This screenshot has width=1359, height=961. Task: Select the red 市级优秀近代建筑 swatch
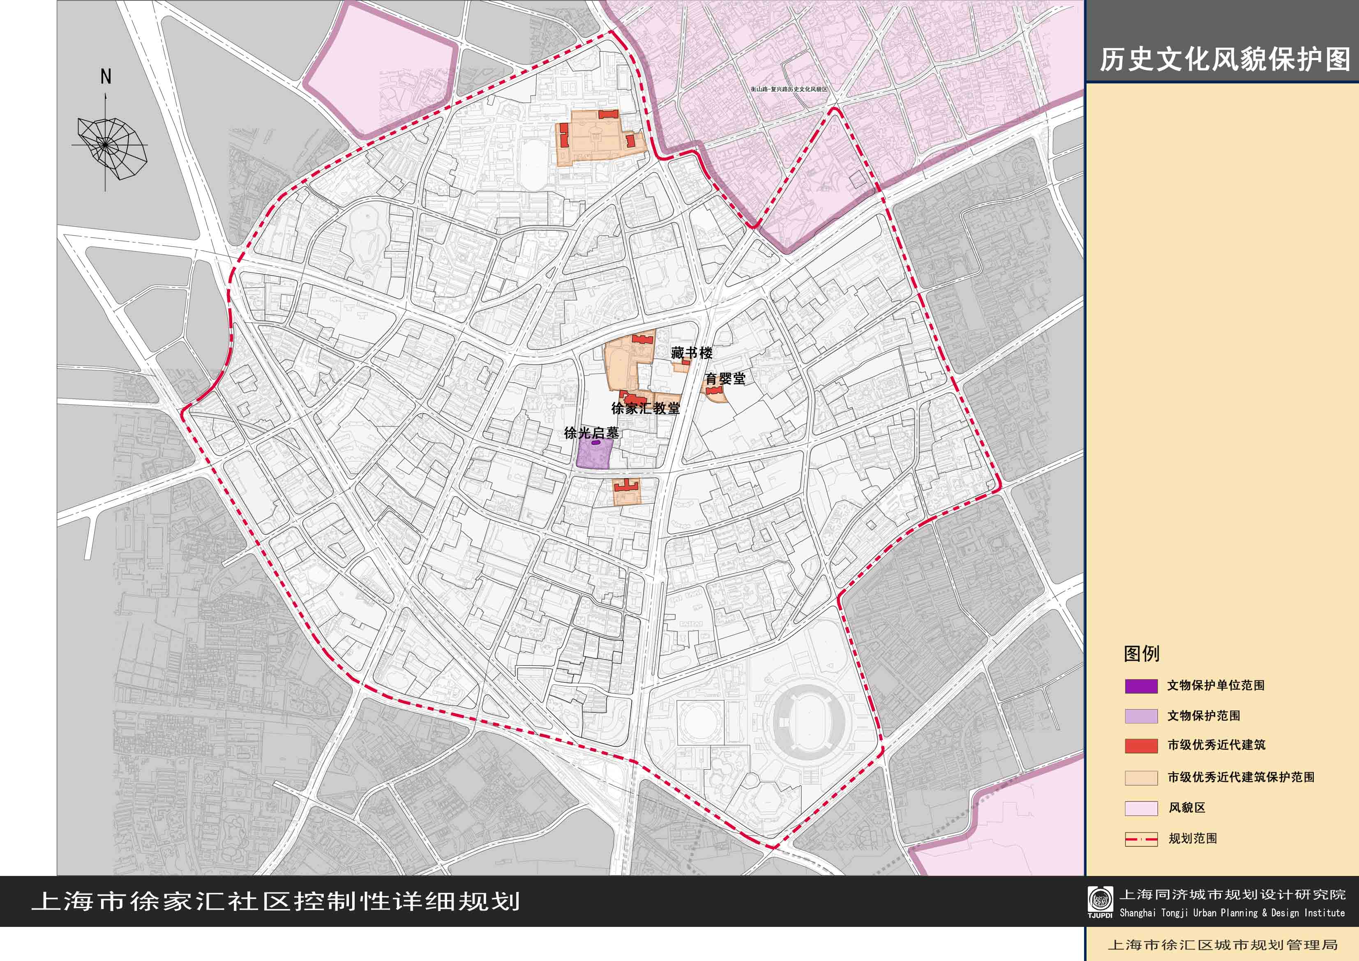[x=1141, y=746]
